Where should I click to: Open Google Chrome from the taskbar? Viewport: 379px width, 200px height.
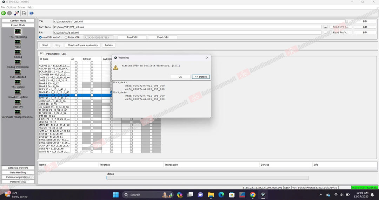[253, 195]
